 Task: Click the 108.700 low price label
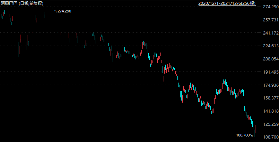click(242, 135)
